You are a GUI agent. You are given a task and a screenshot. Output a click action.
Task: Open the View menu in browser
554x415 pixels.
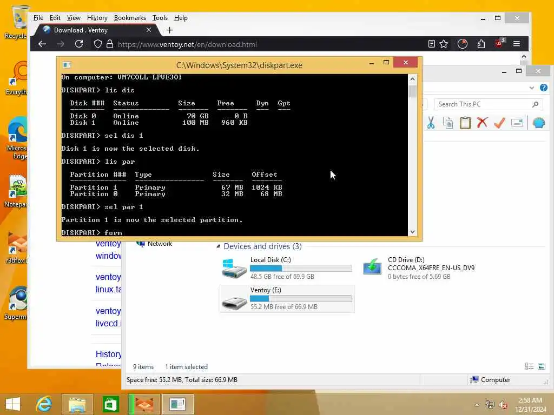click(74, 18)
